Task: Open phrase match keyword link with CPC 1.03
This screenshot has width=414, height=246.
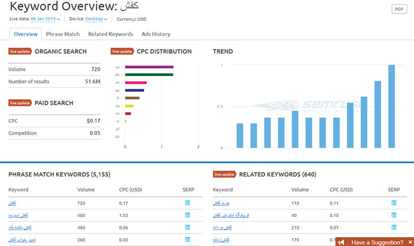Action: (18, 215)
